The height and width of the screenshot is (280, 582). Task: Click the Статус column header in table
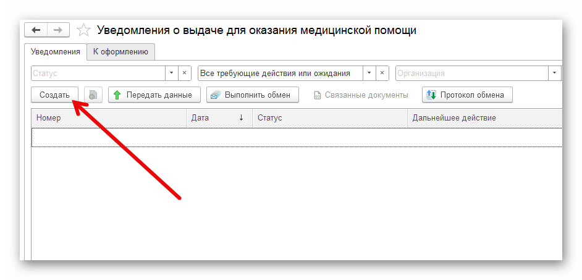(x=329, y=118)
